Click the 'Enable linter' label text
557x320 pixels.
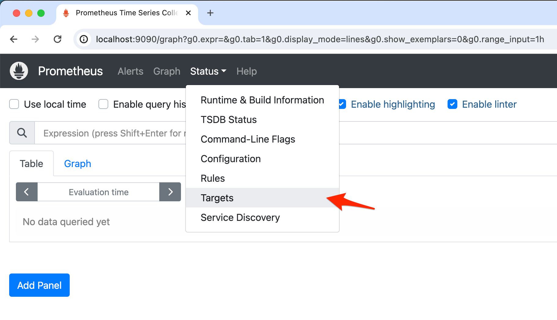click(x=489, y=104)
